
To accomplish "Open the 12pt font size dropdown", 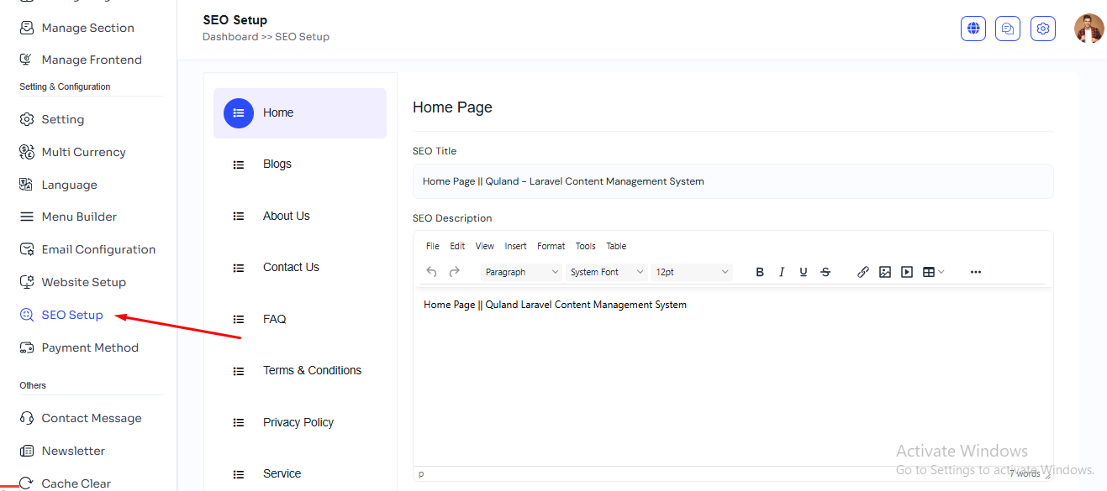I will coord(692,272).
